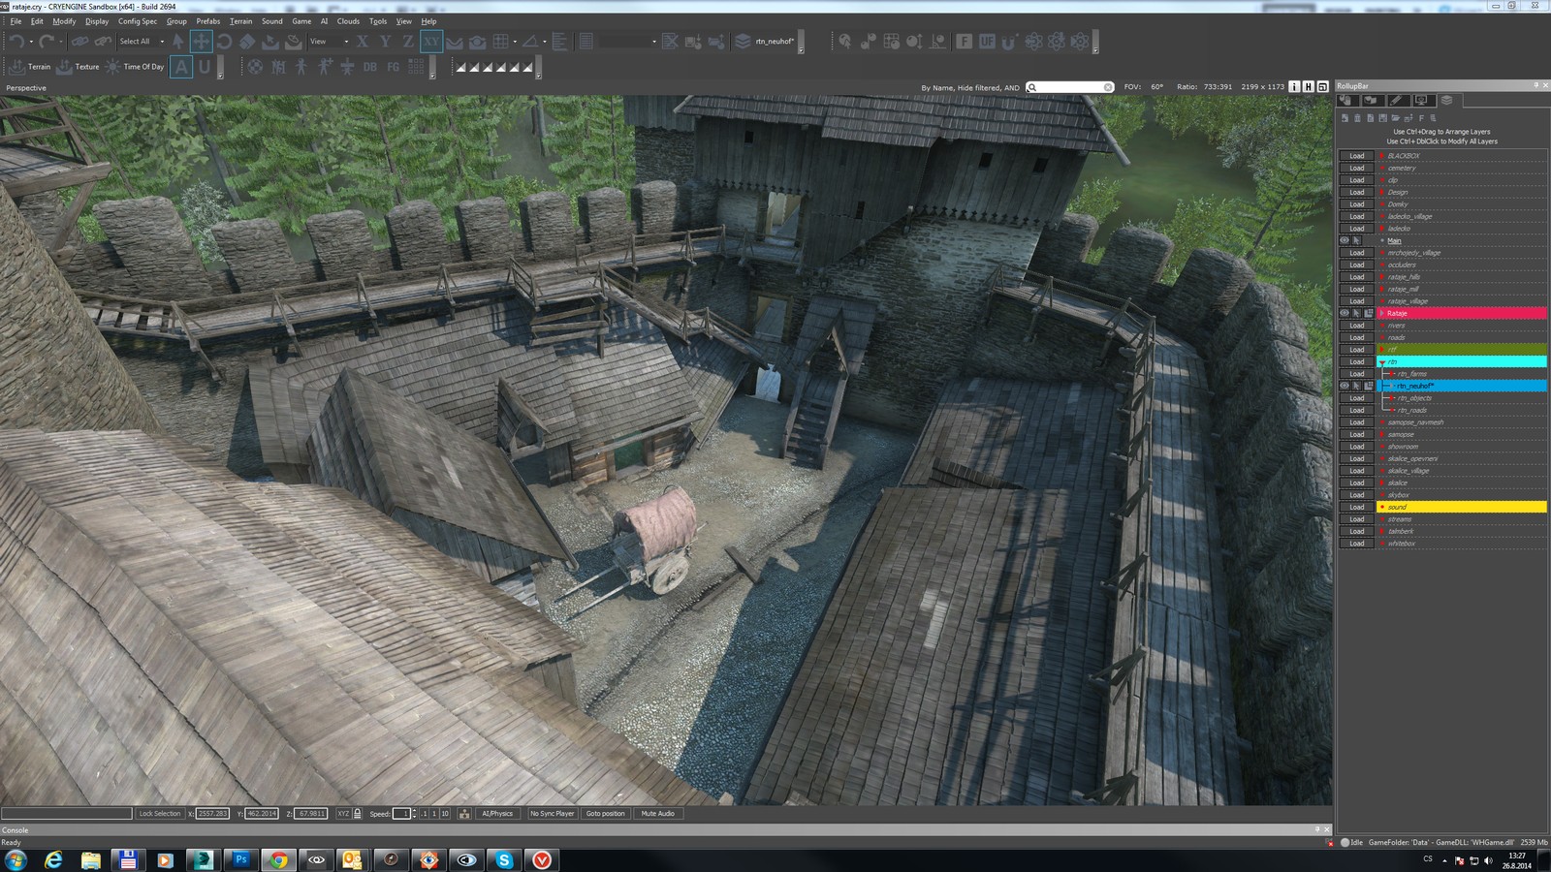Open the Time Of Day editor
1551x872 pixels.
136,67
